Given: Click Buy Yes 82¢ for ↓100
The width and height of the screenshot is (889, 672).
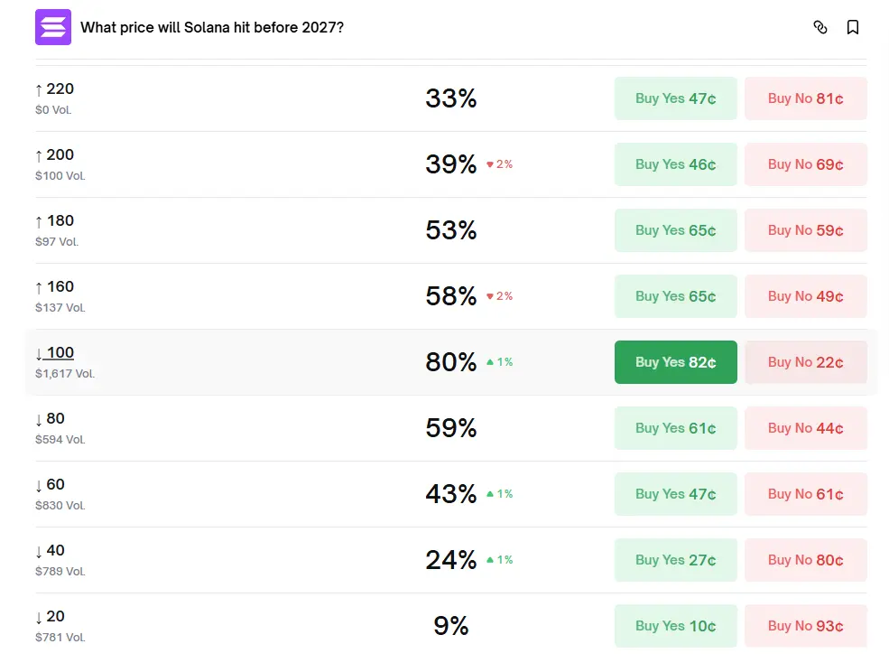Looking at the screenshot, I should [x=675, y=362].
